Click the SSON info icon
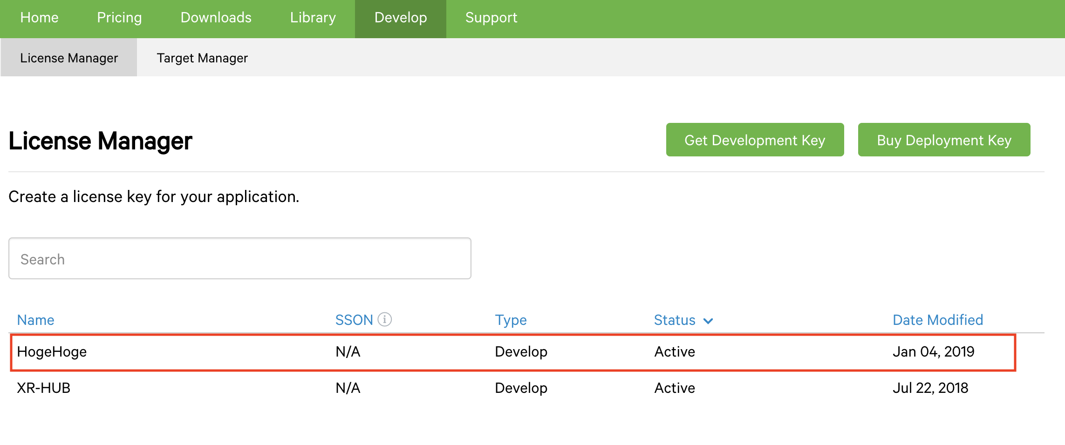1065x445 pixels. click(x=384, y=319)
